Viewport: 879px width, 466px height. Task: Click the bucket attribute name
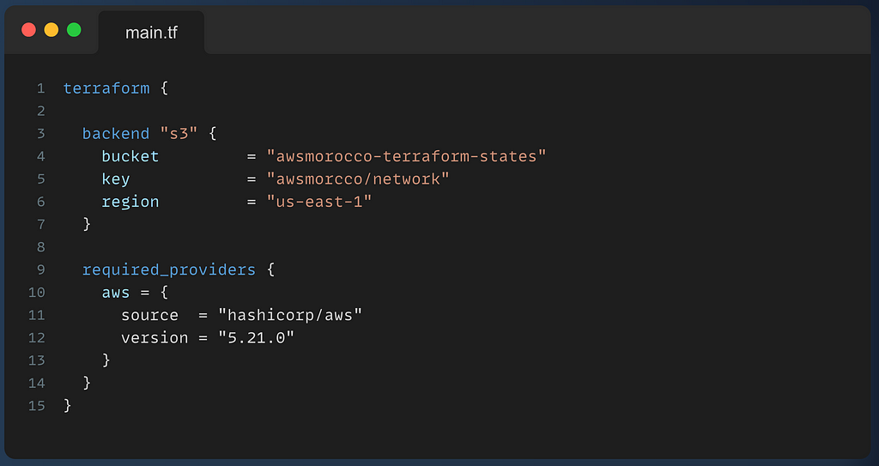tap(130, 156)
